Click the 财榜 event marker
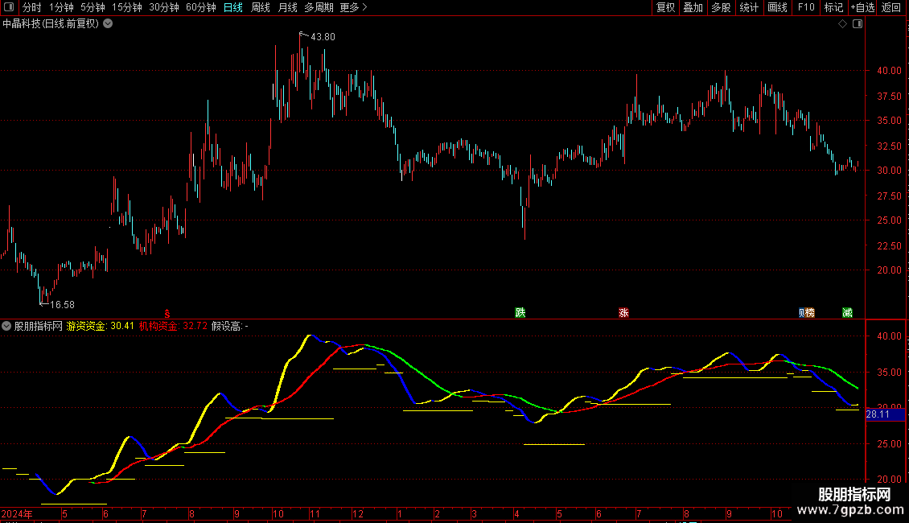Viewport: 909px width, 523px height. pyautogui.click(x=806, y=313)
